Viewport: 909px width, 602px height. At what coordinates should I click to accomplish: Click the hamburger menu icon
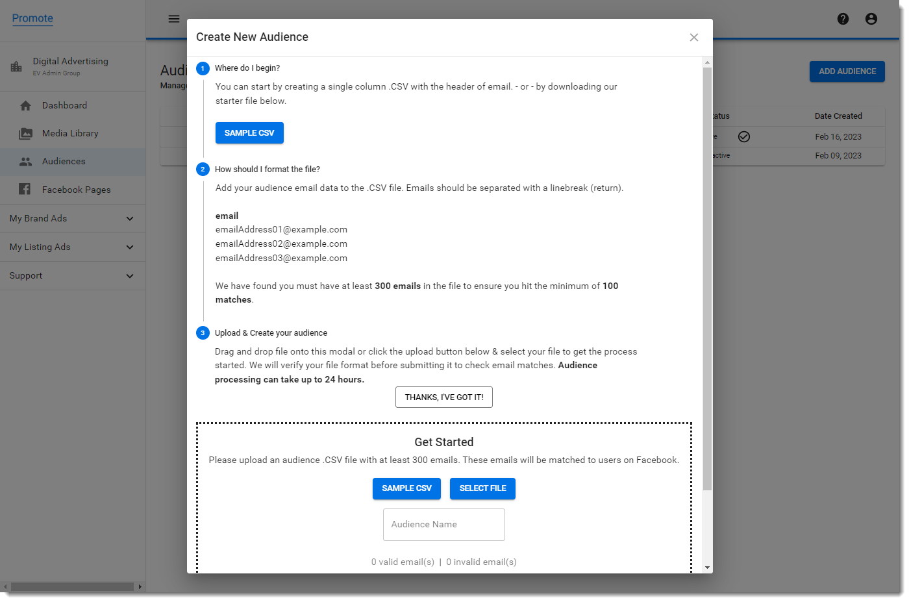(x=174, y=19)
